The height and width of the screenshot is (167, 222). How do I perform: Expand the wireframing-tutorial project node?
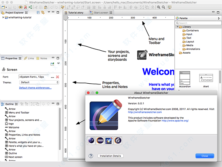click(x=3, y=17)
